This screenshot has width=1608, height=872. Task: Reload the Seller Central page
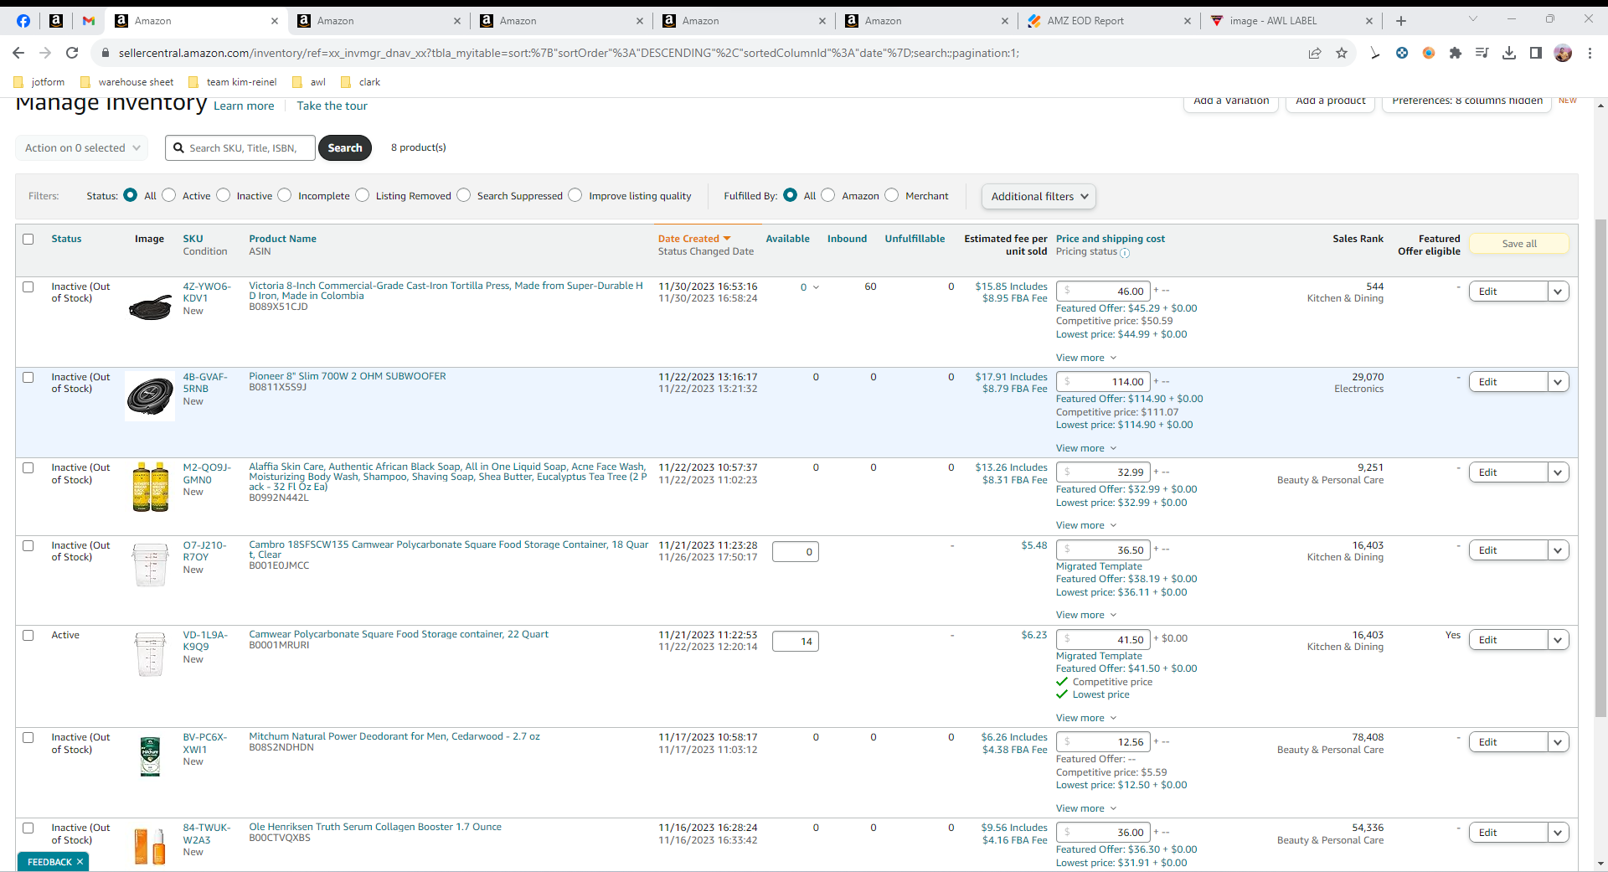coord(72,53)
